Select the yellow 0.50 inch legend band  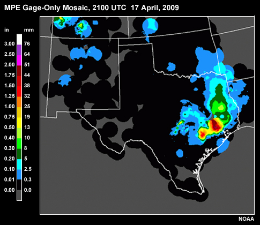tap(19, 123)
